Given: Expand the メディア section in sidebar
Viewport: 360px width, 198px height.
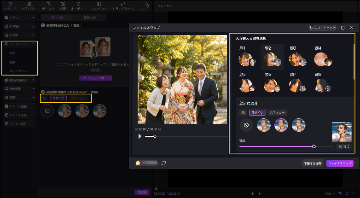Looking at the screenshot, I should (x=18, y=17).
